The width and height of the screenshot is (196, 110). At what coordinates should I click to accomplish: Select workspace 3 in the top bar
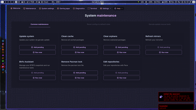point(11,2)
